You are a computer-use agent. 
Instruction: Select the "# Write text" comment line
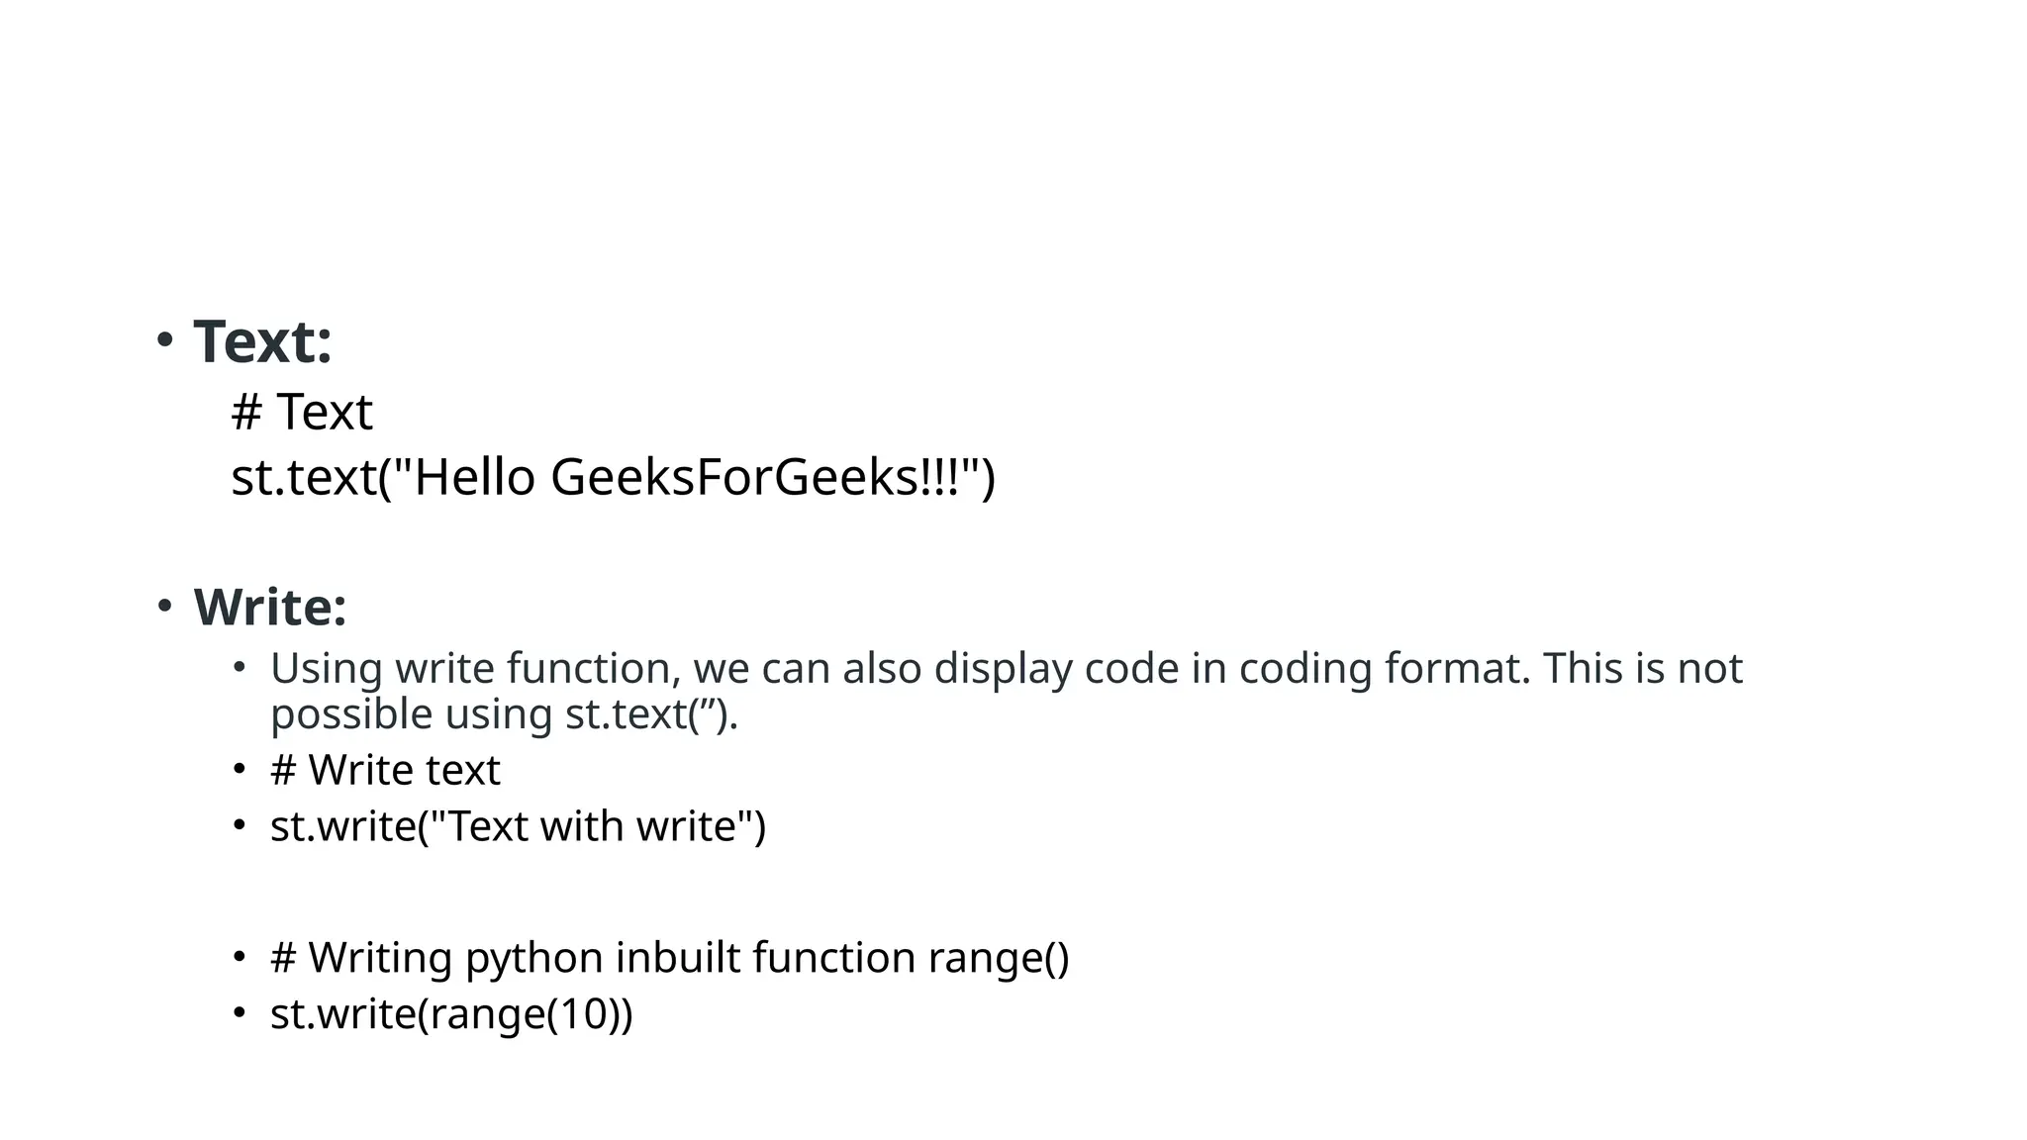385,770
